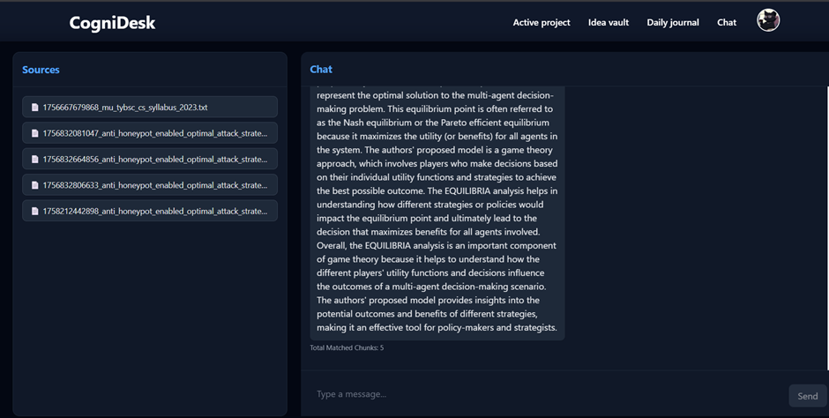829x418 pixels.
Task: Open the Active project page
Action: coord(541,23)
